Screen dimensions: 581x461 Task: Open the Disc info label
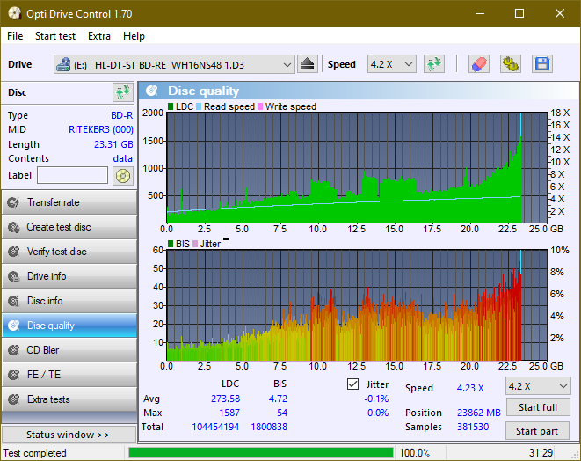(45, 301)
